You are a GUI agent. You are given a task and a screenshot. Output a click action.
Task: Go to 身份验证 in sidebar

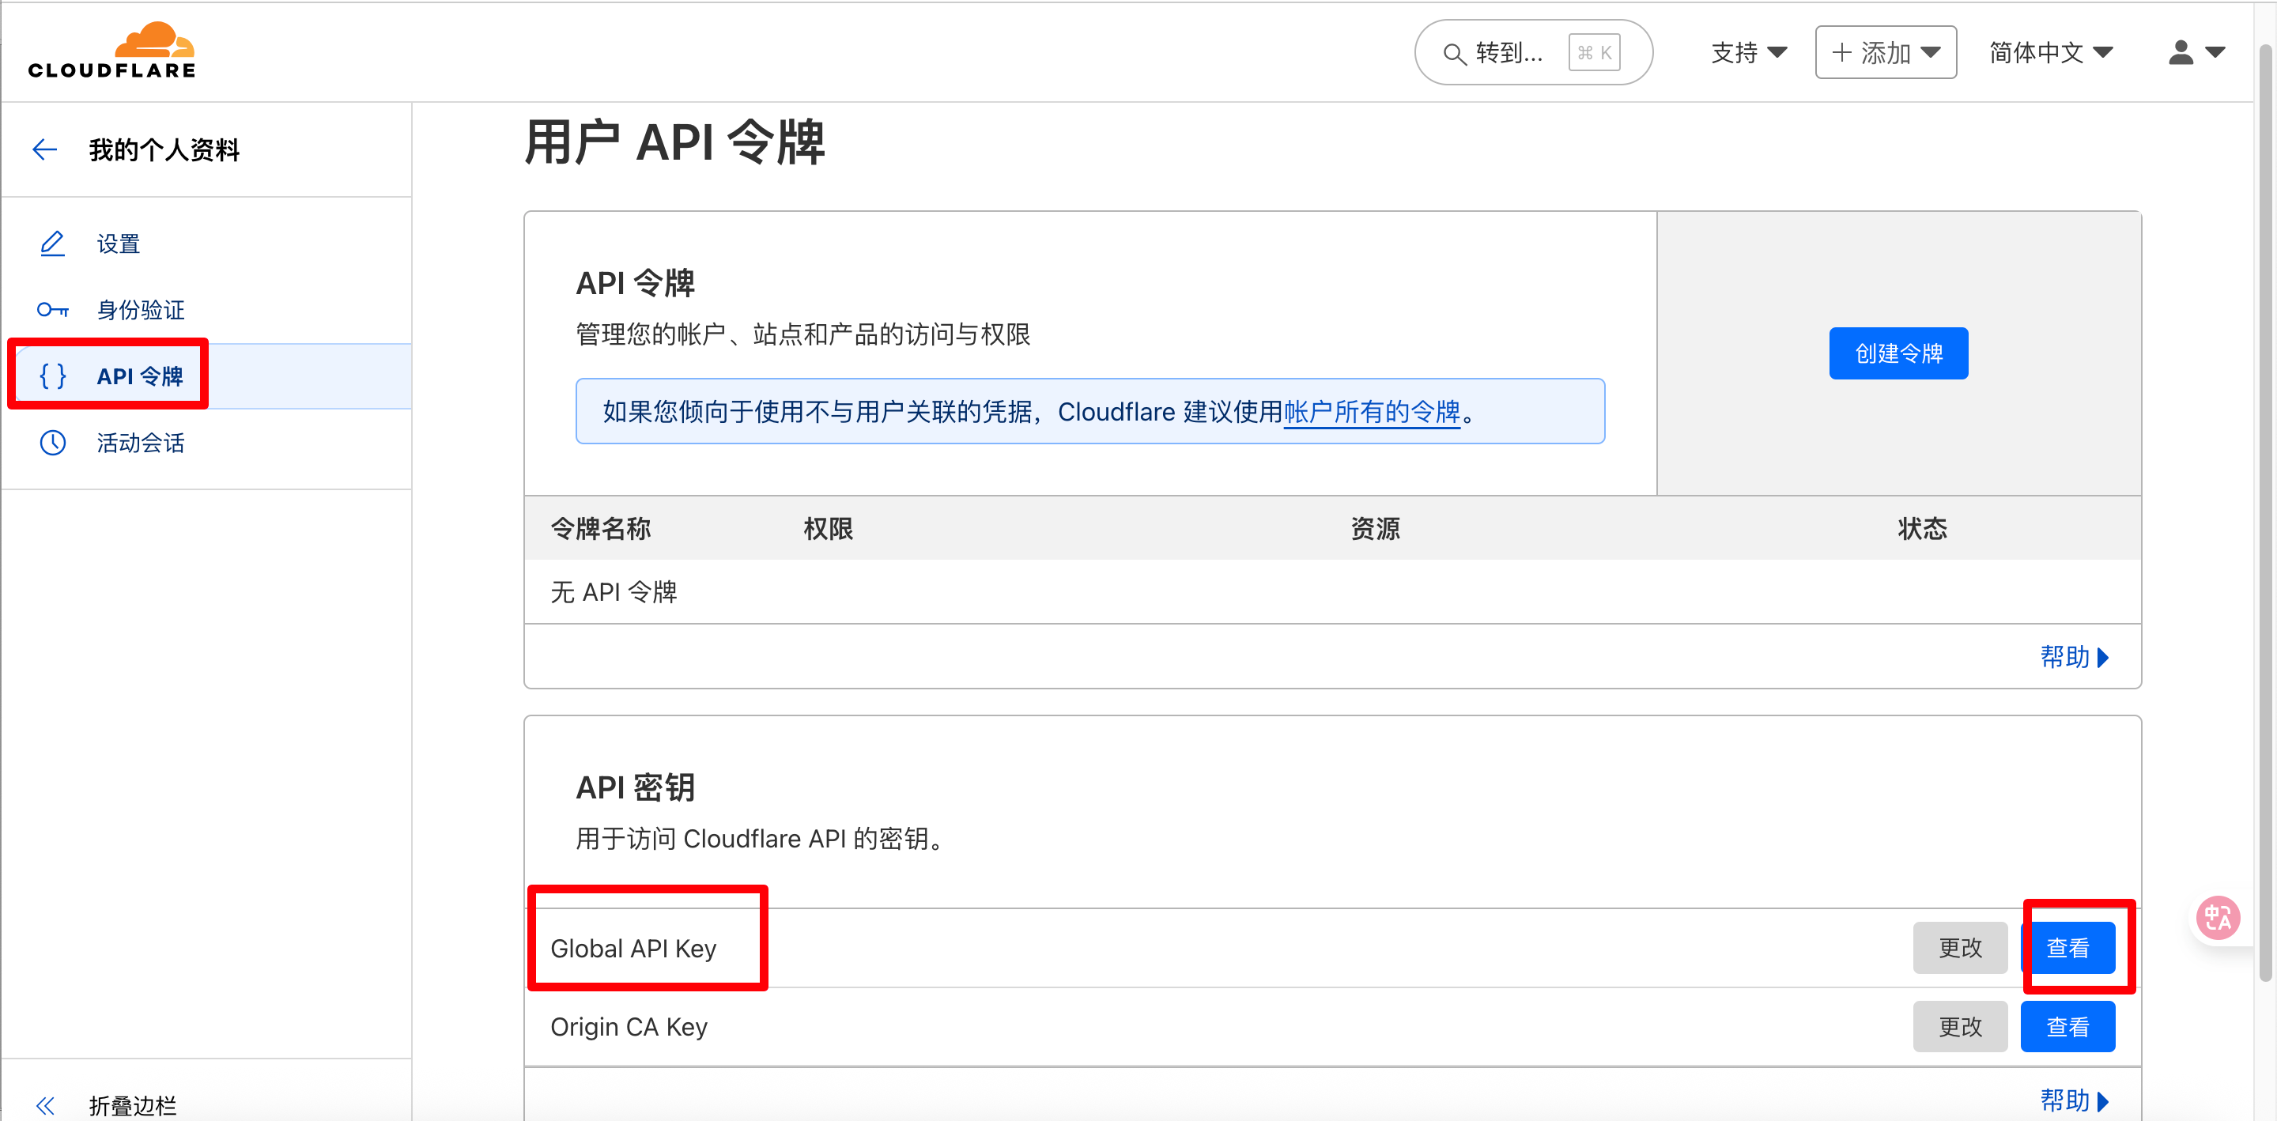(141, 311)
